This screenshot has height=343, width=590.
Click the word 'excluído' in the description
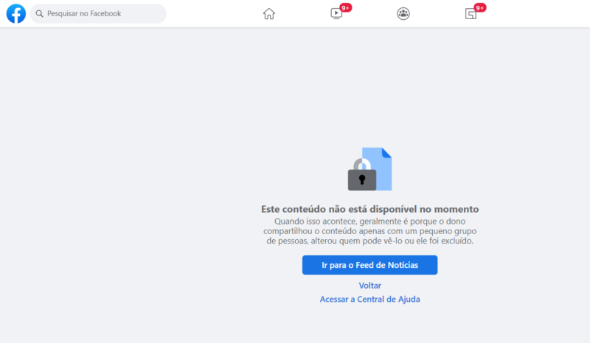(455, 241)
